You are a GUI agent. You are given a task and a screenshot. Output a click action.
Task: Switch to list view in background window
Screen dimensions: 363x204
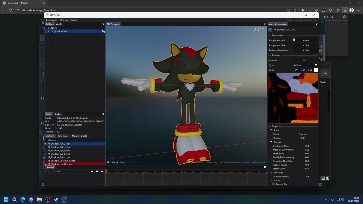point(323,178)
